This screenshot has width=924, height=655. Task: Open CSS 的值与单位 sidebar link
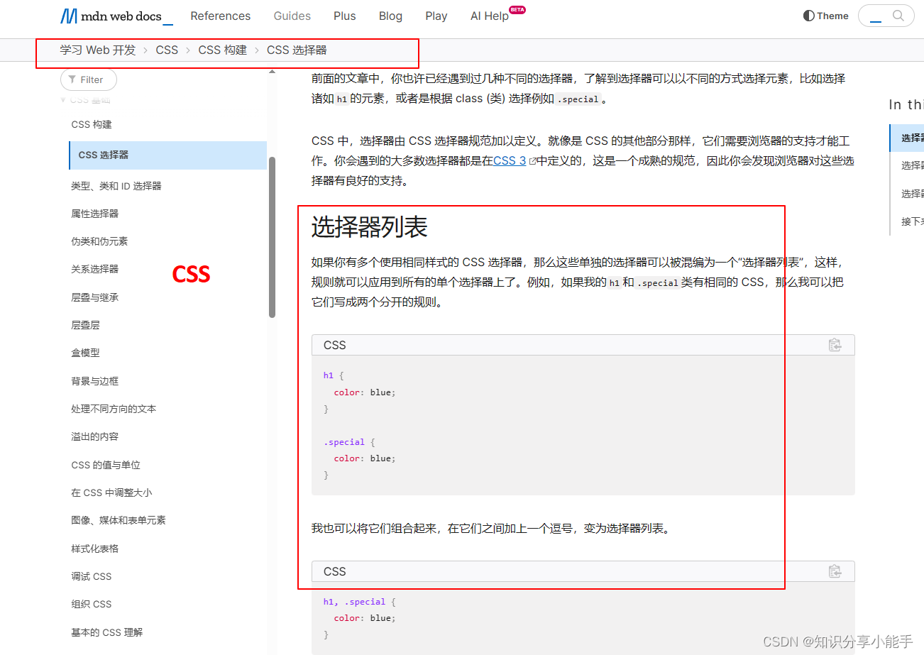106,465
